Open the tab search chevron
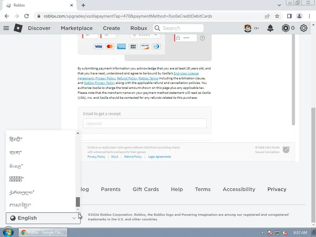 click(x=279, y=5)
